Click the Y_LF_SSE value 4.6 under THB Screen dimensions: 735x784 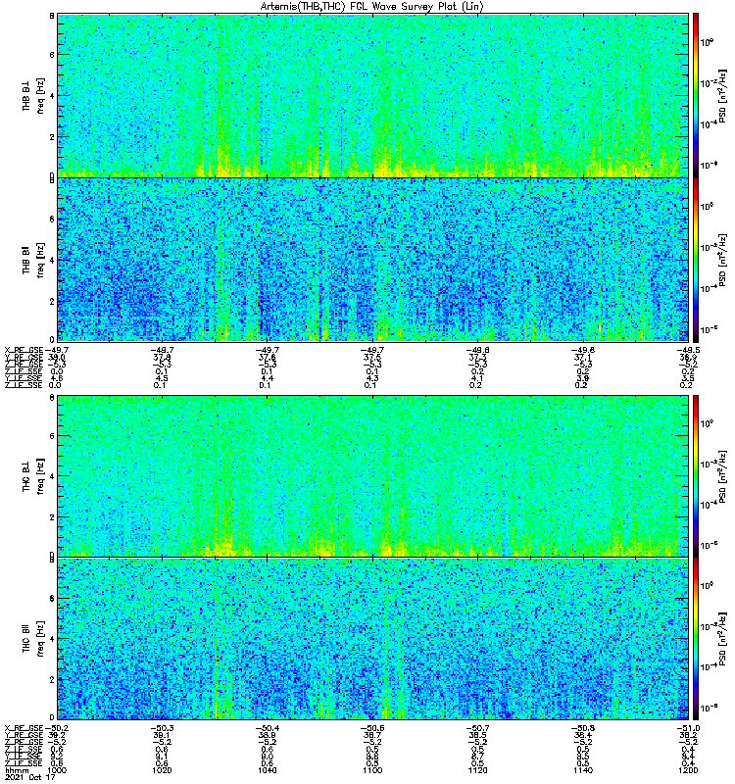56,378
